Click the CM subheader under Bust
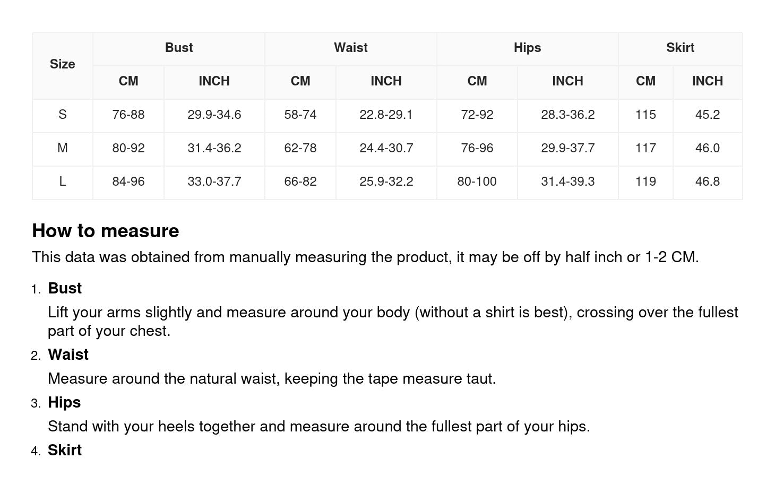 click(128, 81)
